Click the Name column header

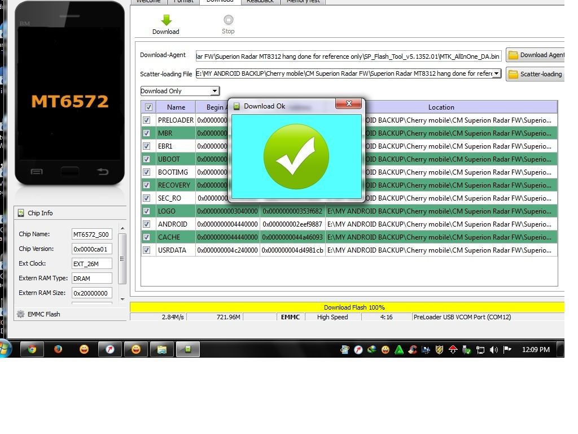(176, 107)
